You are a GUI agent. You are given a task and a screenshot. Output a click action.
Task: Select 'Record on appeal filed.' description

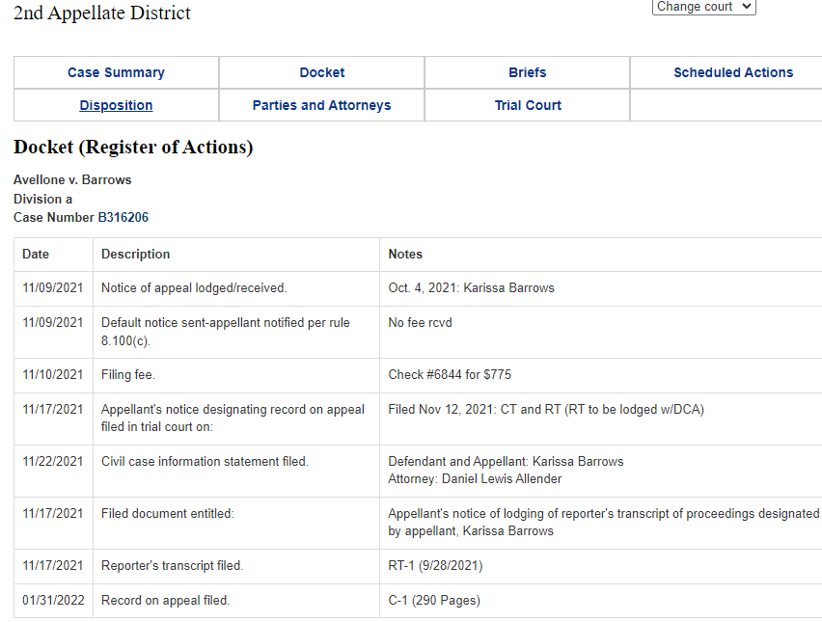165,601
